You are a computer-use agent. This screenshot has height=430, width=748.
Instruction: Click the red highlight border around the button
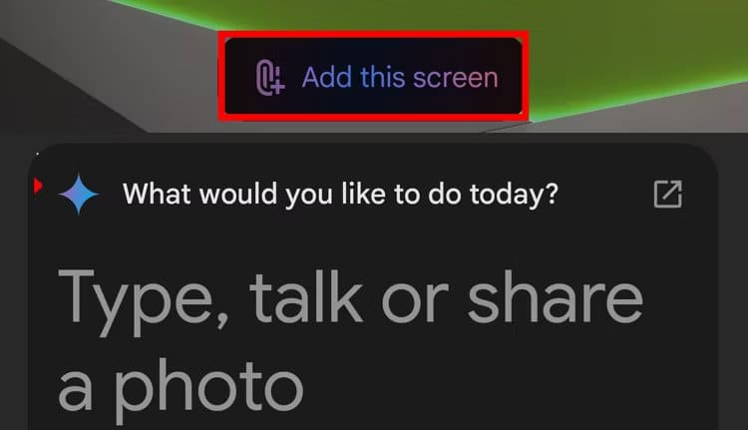click(373, 34)
